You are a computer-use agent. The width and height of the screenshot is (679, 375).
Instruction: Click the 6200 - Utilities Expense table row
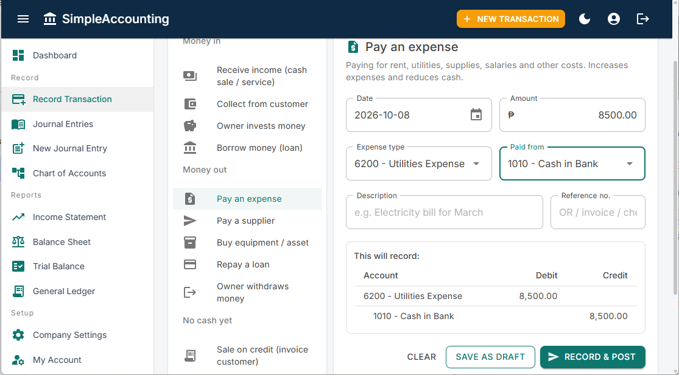pyautogui.click(x=495, y=297)
